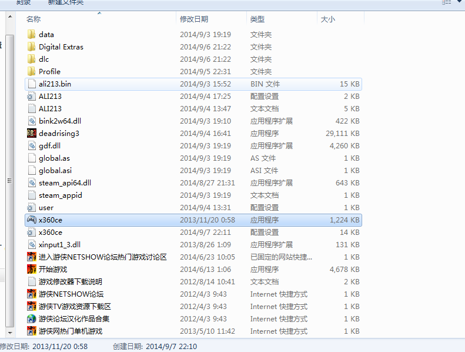Screen dimensions: 465x352
Task: Click the data folder icon
Action: tap(31, 35)
